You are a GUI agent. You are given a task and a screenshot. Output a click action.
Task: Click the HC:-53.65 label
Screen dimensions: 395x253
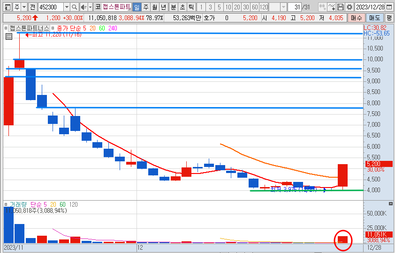tap(377, 33)
